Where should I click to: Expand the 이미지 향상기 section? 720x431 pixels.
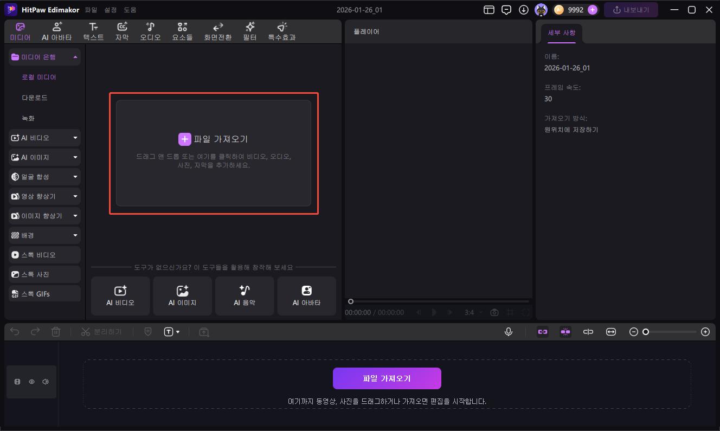[x=44, y=216]
